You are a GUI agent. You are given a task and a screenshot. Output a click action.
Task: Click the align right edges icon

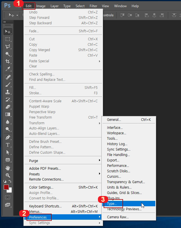point(162,15)
